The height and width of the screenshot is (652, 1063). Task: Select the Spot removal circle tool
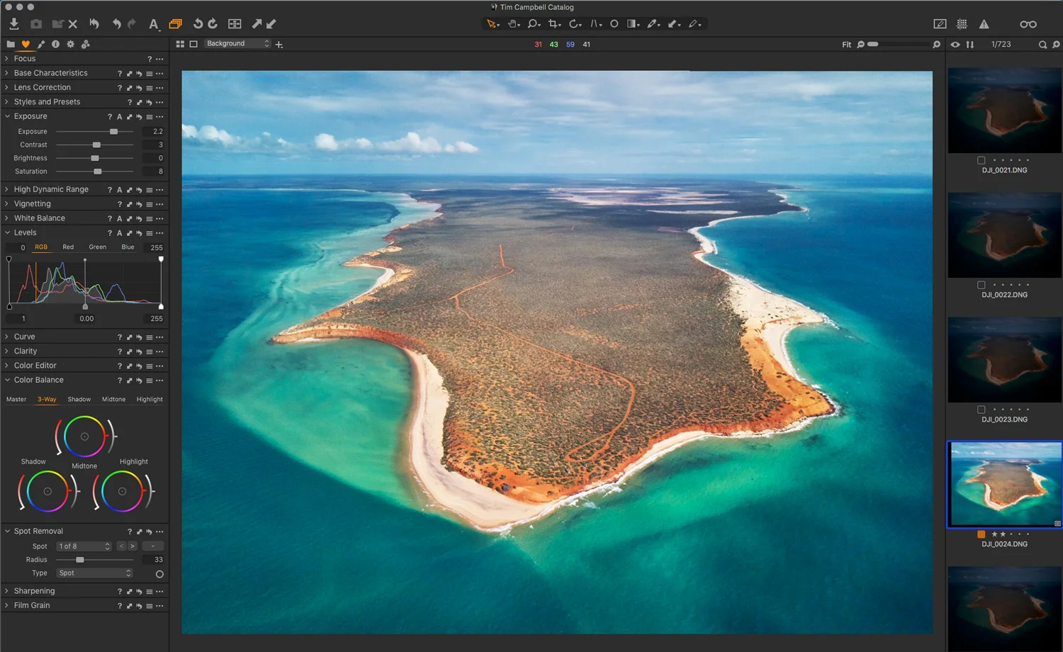click(x=614, y=24)
